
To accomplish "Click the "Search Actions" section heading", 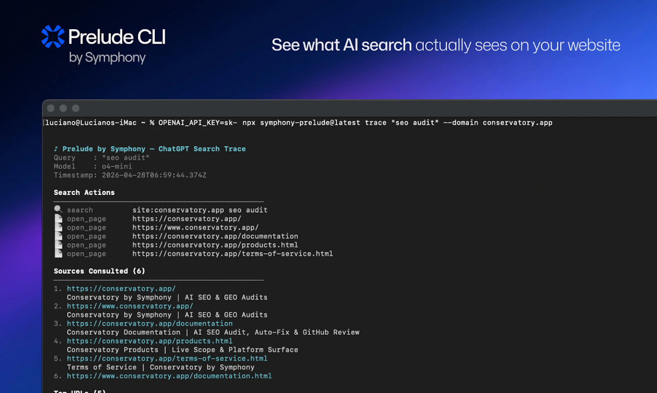I will tap(84, 192).
